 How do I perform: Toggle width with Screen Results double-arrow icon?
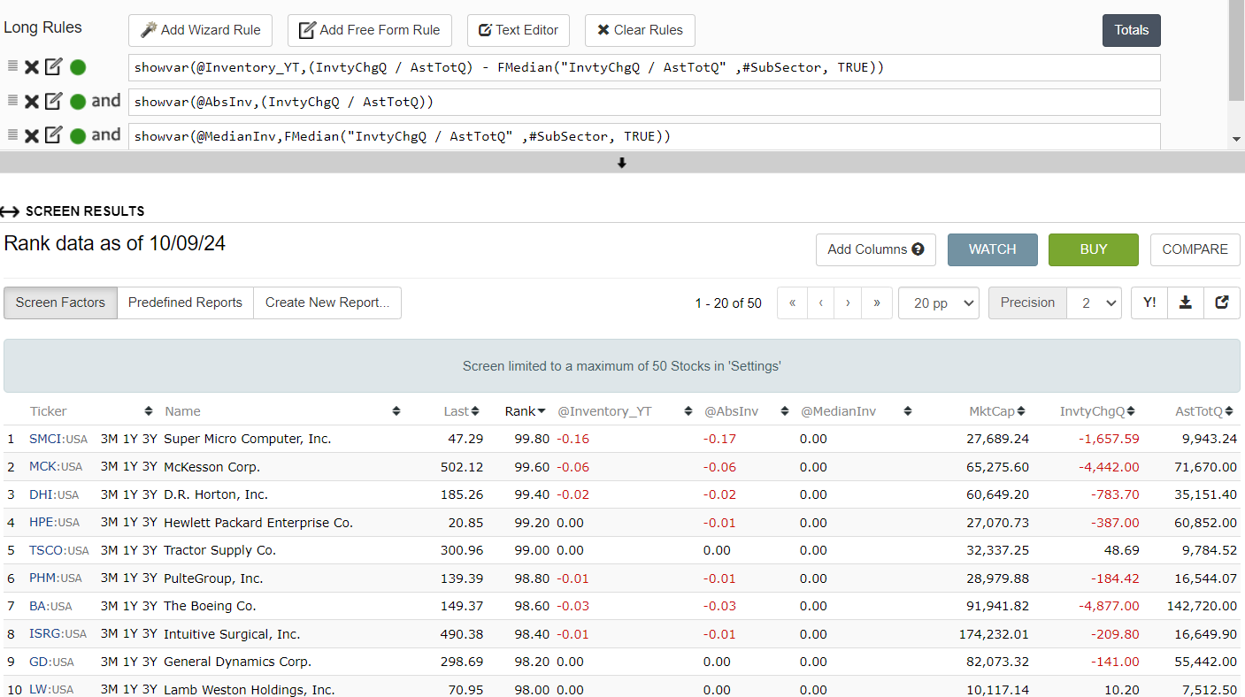[x=10, y=211]
